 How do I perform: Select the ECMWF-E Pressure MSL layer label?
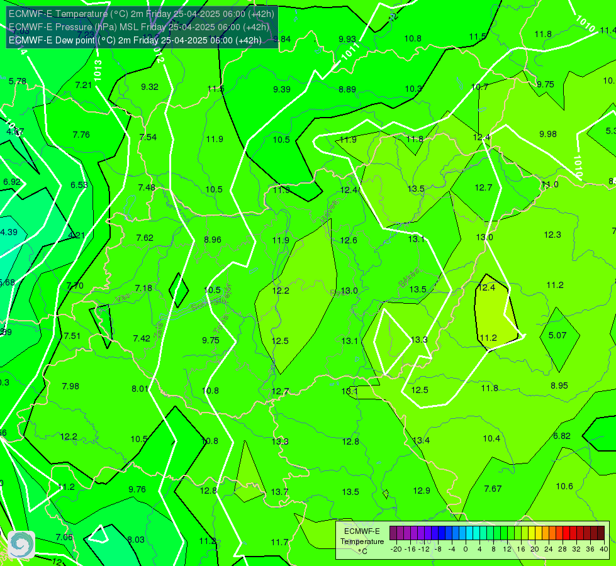(139, 27)
